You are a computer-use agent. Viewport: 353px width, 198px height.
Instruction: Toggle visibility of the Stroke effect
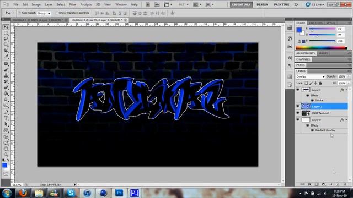[x=312, y=100]
